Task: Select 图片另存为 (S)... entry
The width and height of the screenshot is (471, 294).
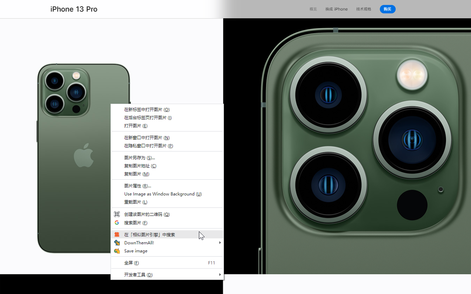Action: [167, 158]
